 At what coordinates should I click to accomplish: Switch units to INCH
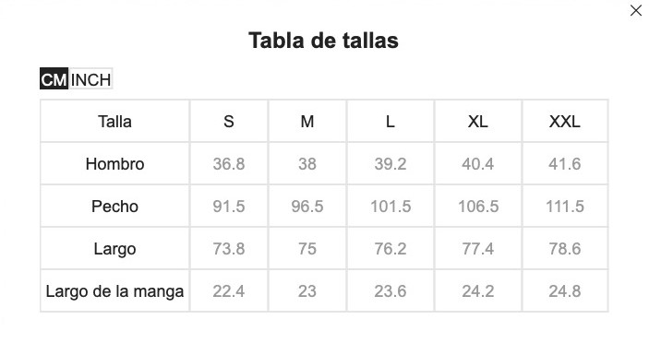point(90,79)
